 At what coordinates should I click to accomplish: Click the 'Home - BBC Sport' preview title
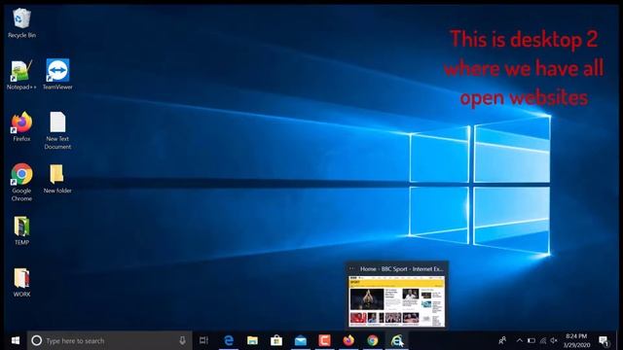coord(401,269)
